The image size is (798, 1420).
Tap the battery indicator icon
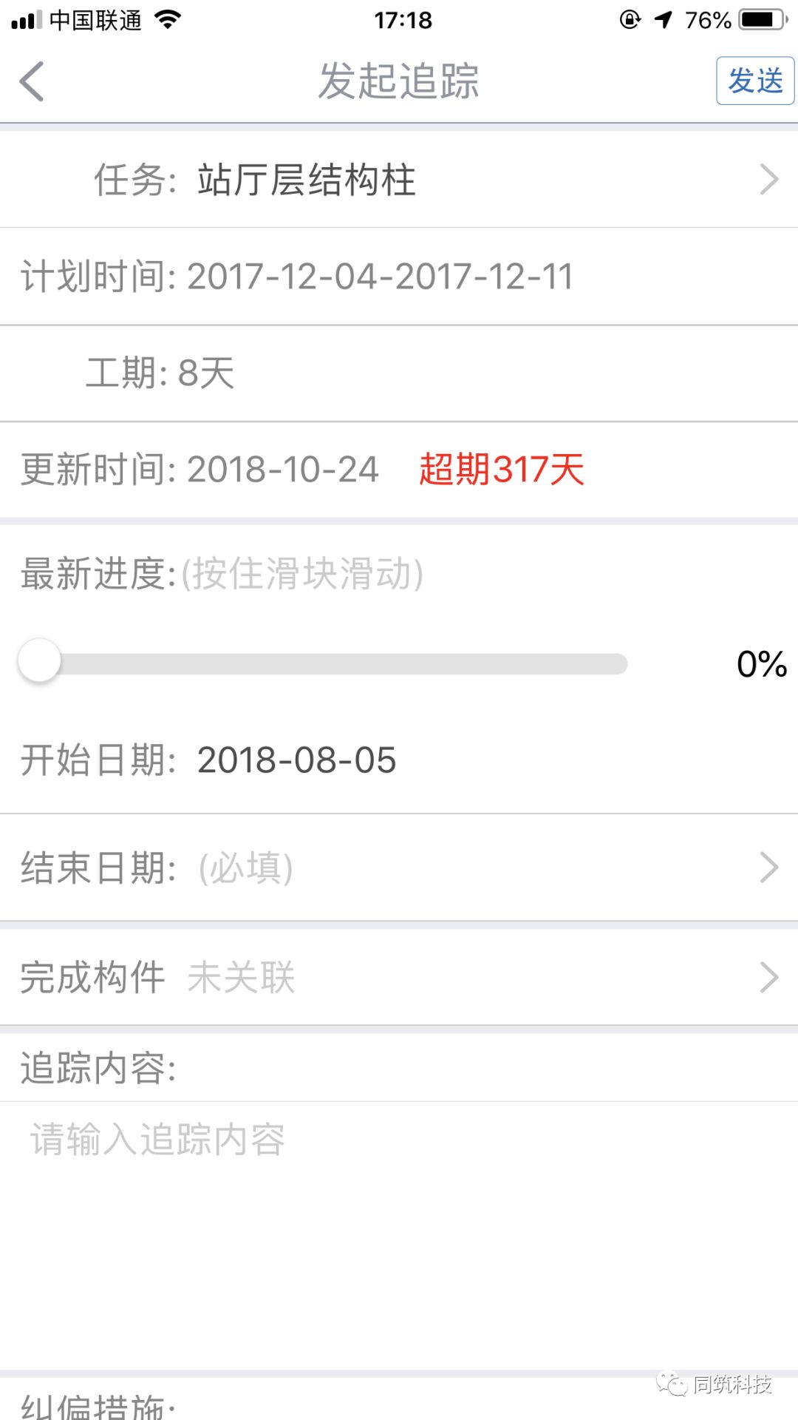(765, 20)
